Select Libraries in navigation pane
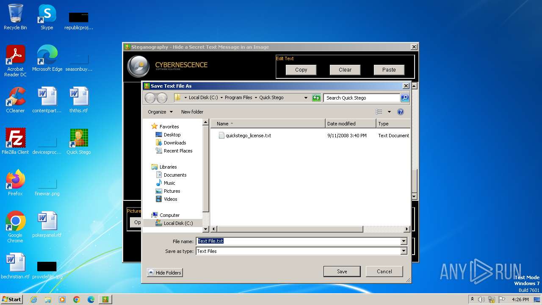This screenshot has height=305, width=542. 168,167
